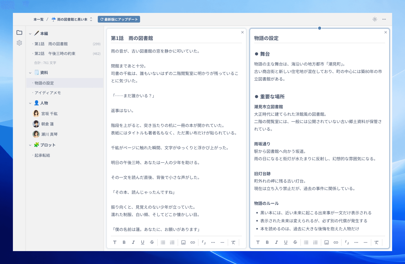This screenshot has width=405, height=264.
Task: Click the blue pane handle above 物語の設定
Action: [320, 28]
